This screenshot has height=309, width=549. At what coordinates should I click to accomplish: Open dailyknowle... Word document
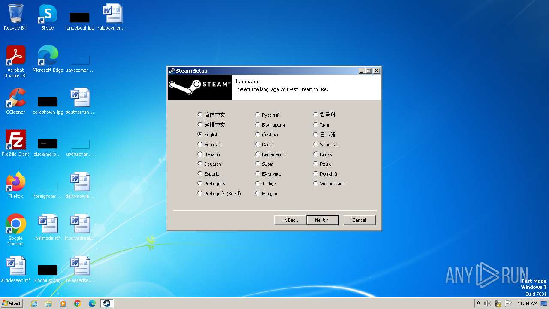[80, 185]
